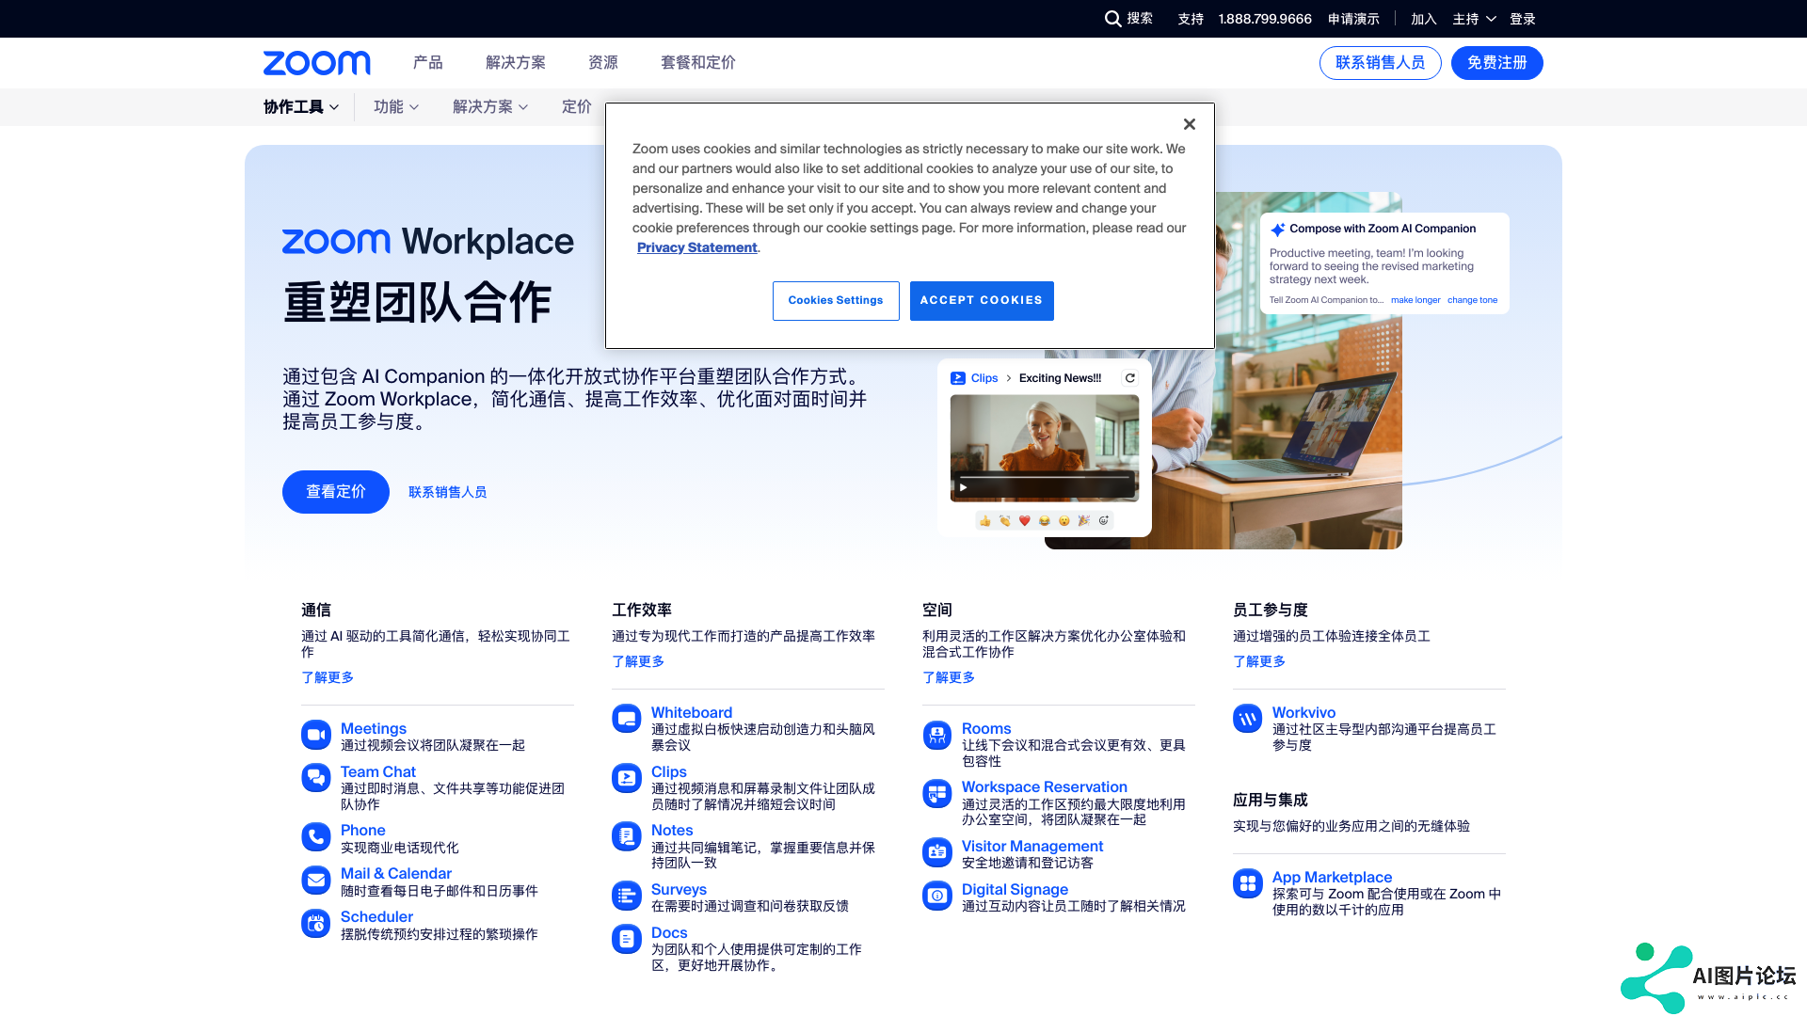Play the Exciting News clip video
1807x1016 pixels.
click(964, 487)
